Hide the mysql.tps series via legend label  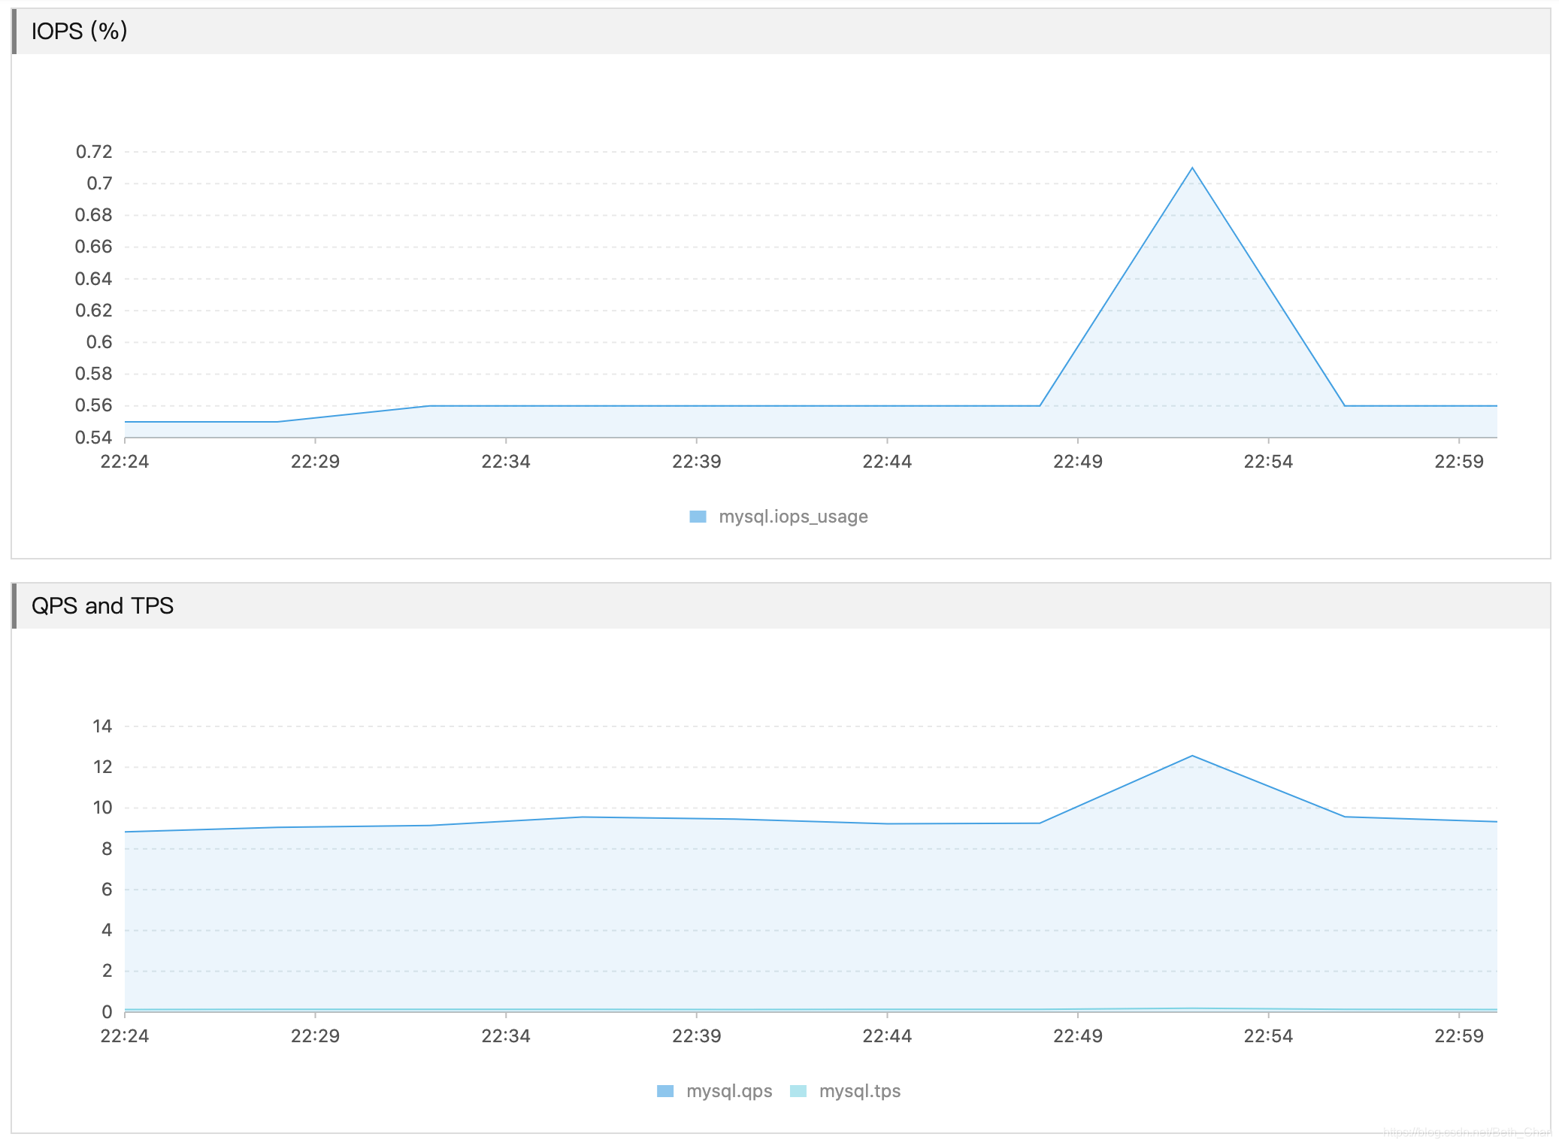pyautogui.click(x=860, y=1091)
